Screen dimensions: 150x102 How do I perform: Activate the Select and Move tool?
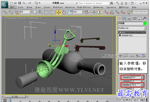pyautogui.click(x=59, y=12)
